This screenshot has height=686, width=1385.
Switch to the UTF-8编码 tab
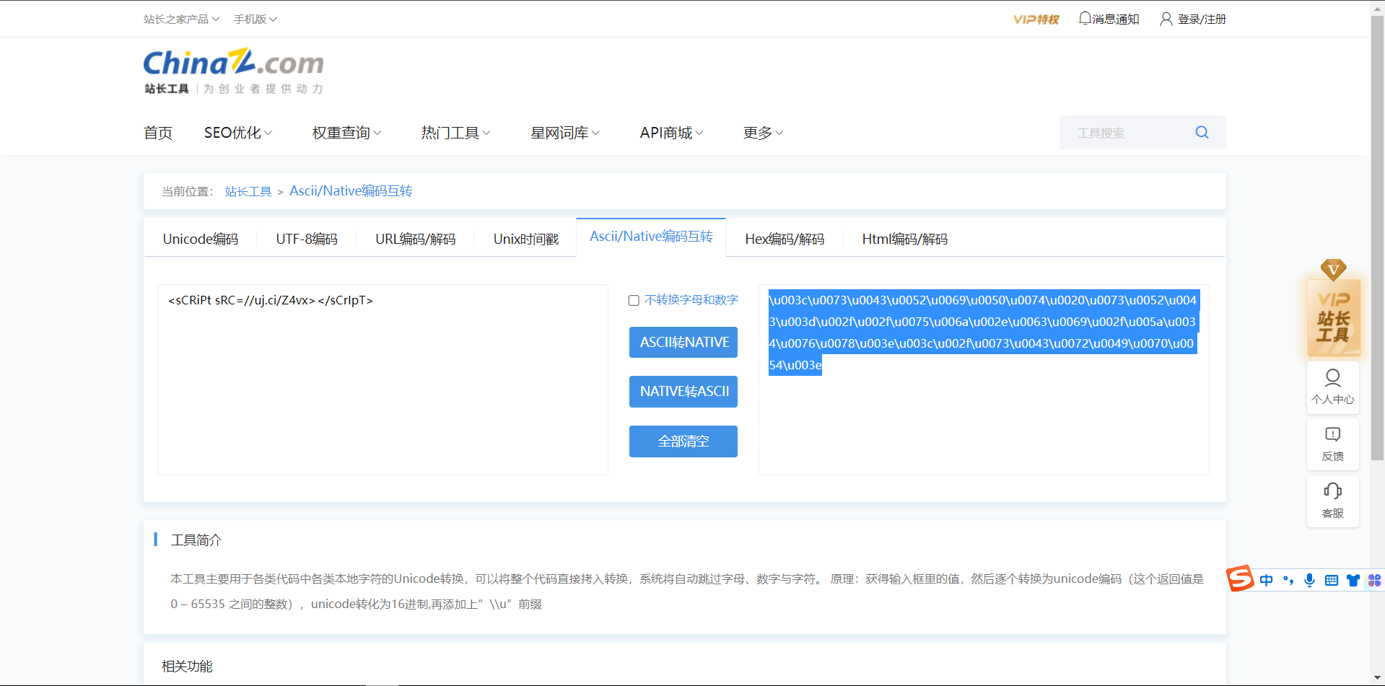pos(307,239)
